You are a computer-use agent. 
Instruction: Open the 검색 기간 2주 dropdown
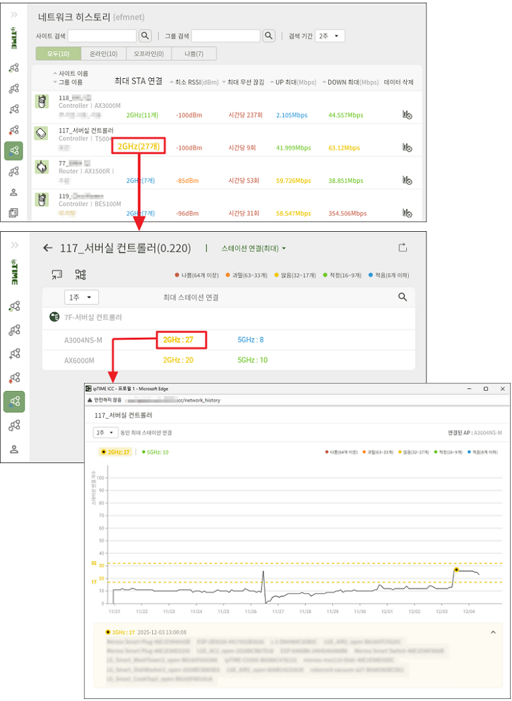330,36
